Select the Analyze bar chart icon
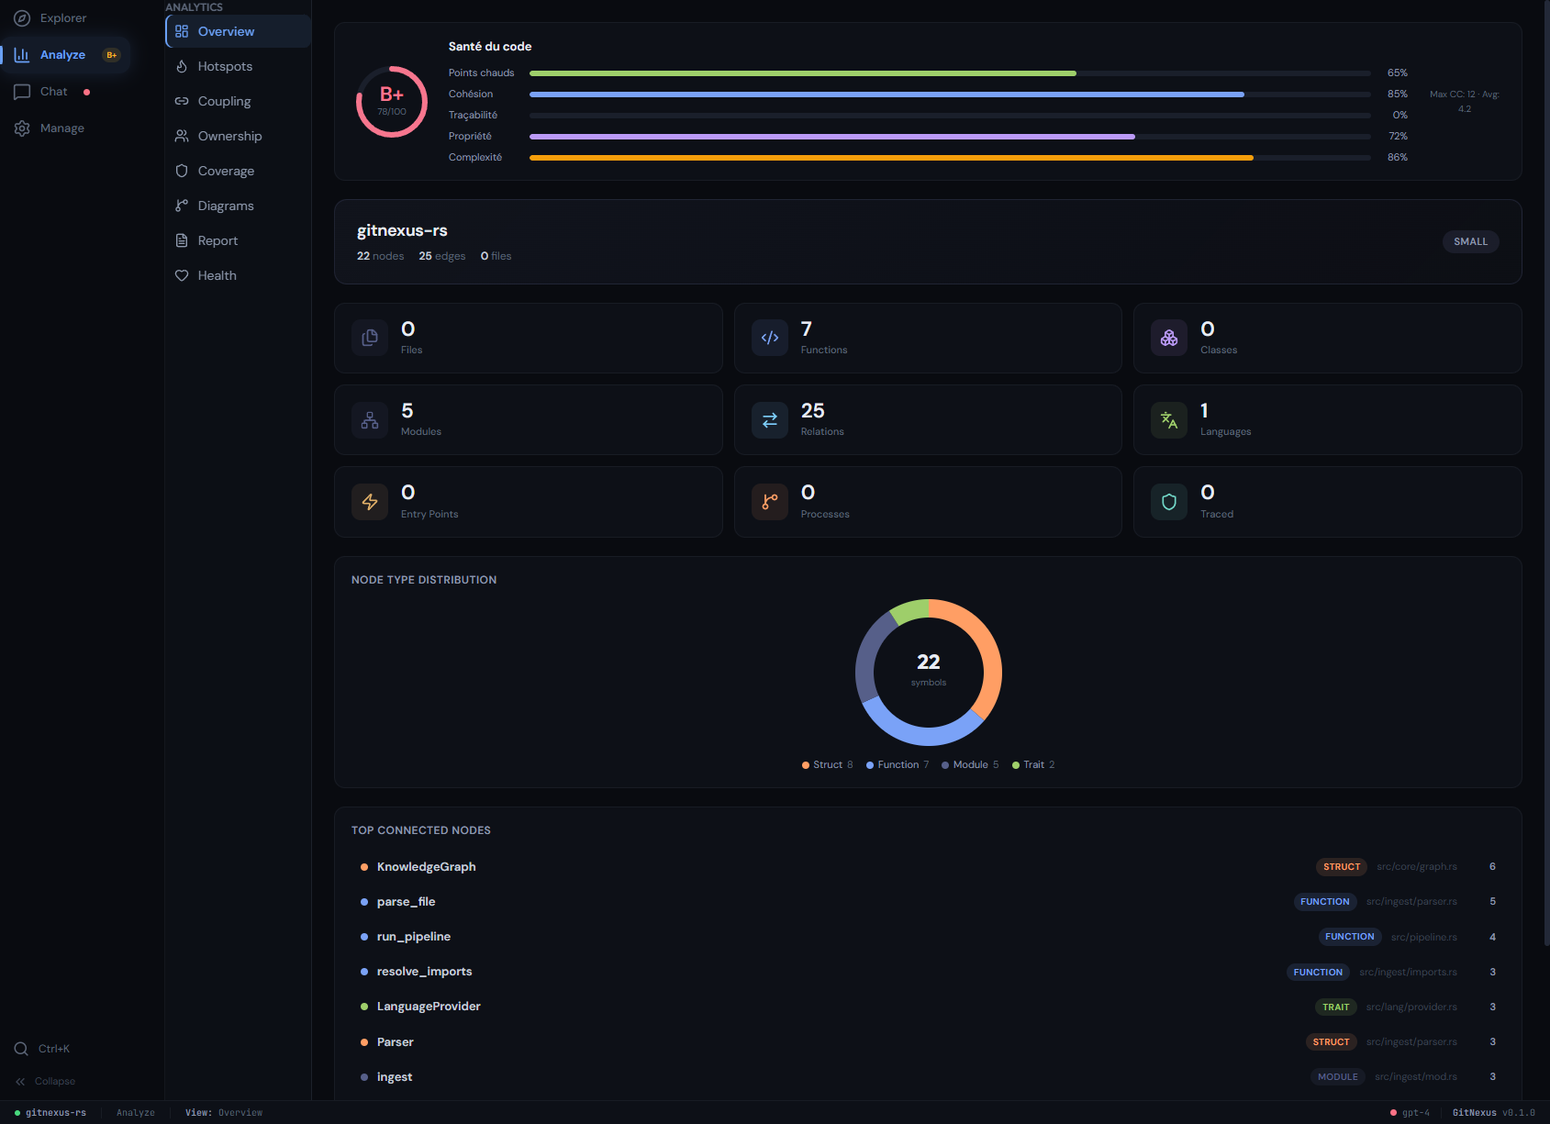This screenshot has width=1550, height=1124. tap(22, 55)
